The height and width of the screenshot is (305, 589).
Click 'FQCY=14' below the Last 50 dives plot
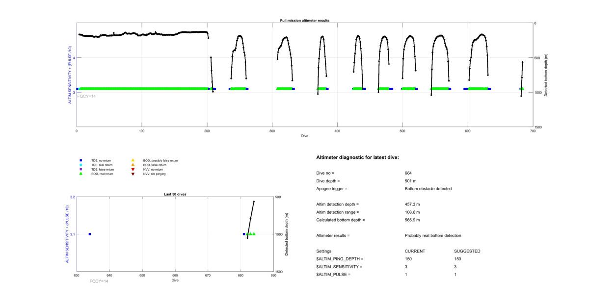pos(99,281)
